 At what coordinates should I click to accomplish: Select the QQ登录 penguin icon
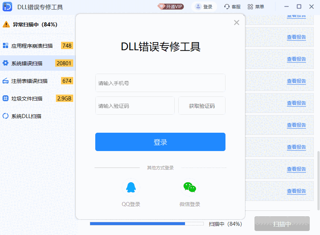(131, 187)
